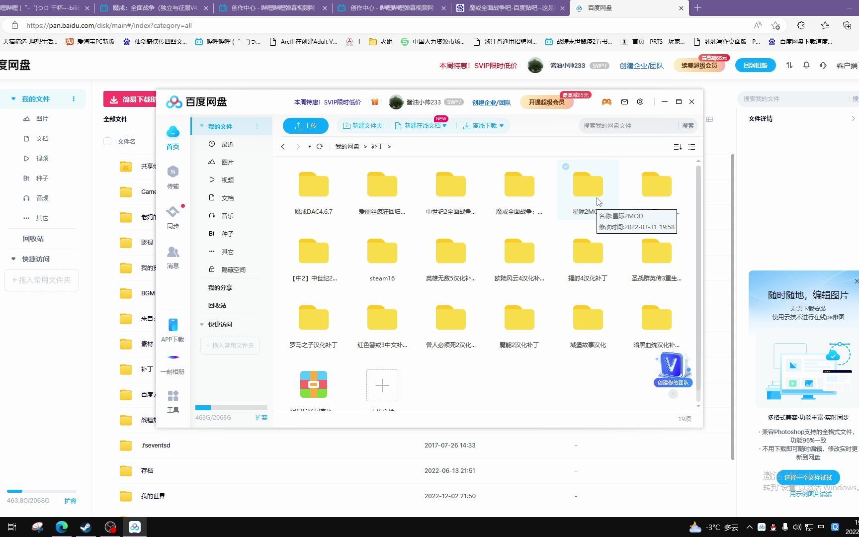Viewport: 859px width, 537px height.
Task: Collapse 我的文件 in the web page sidebar
Action: coord(13,98)
